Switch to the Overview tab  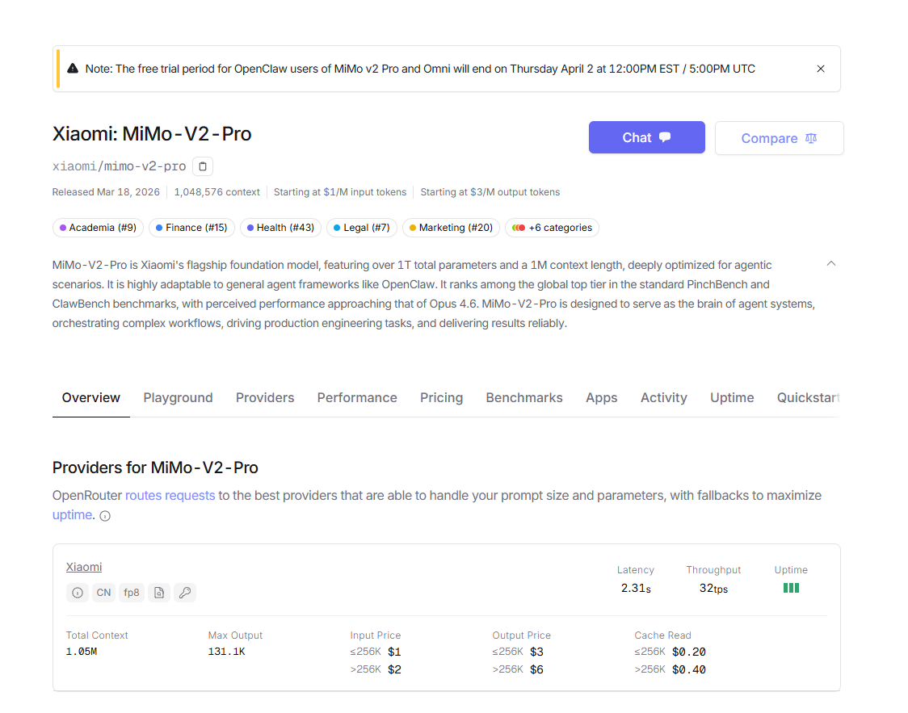(x=91, y=397)
